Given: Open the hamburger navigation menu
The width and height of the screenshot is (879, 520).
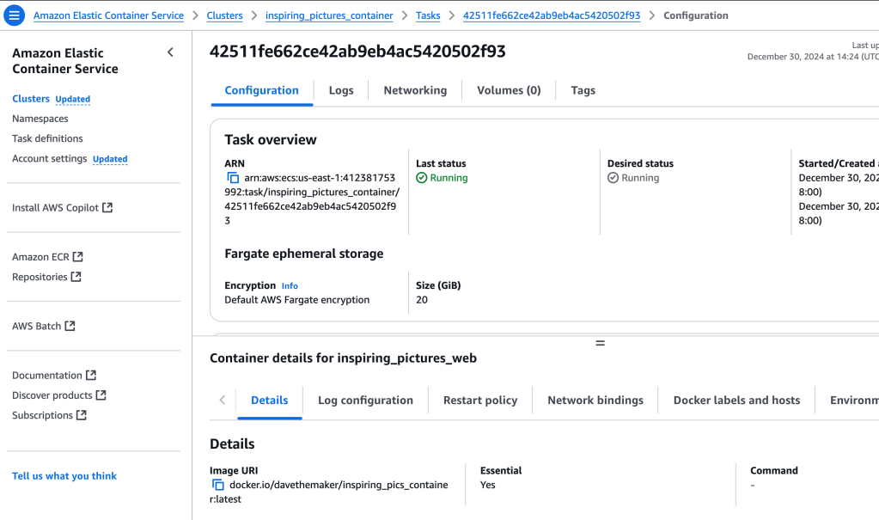Looking at the screenshot, I should pos(14,15).
